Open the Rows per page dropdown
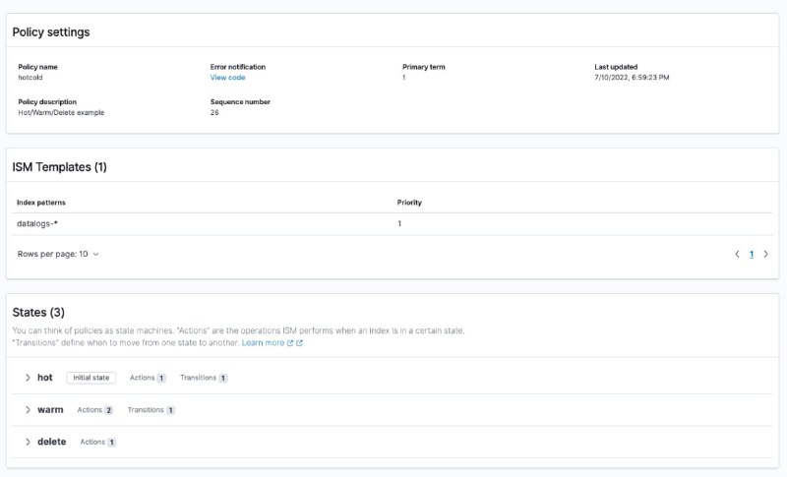Image resolution: width=787 pixels, height=477 pixels. 58,254
